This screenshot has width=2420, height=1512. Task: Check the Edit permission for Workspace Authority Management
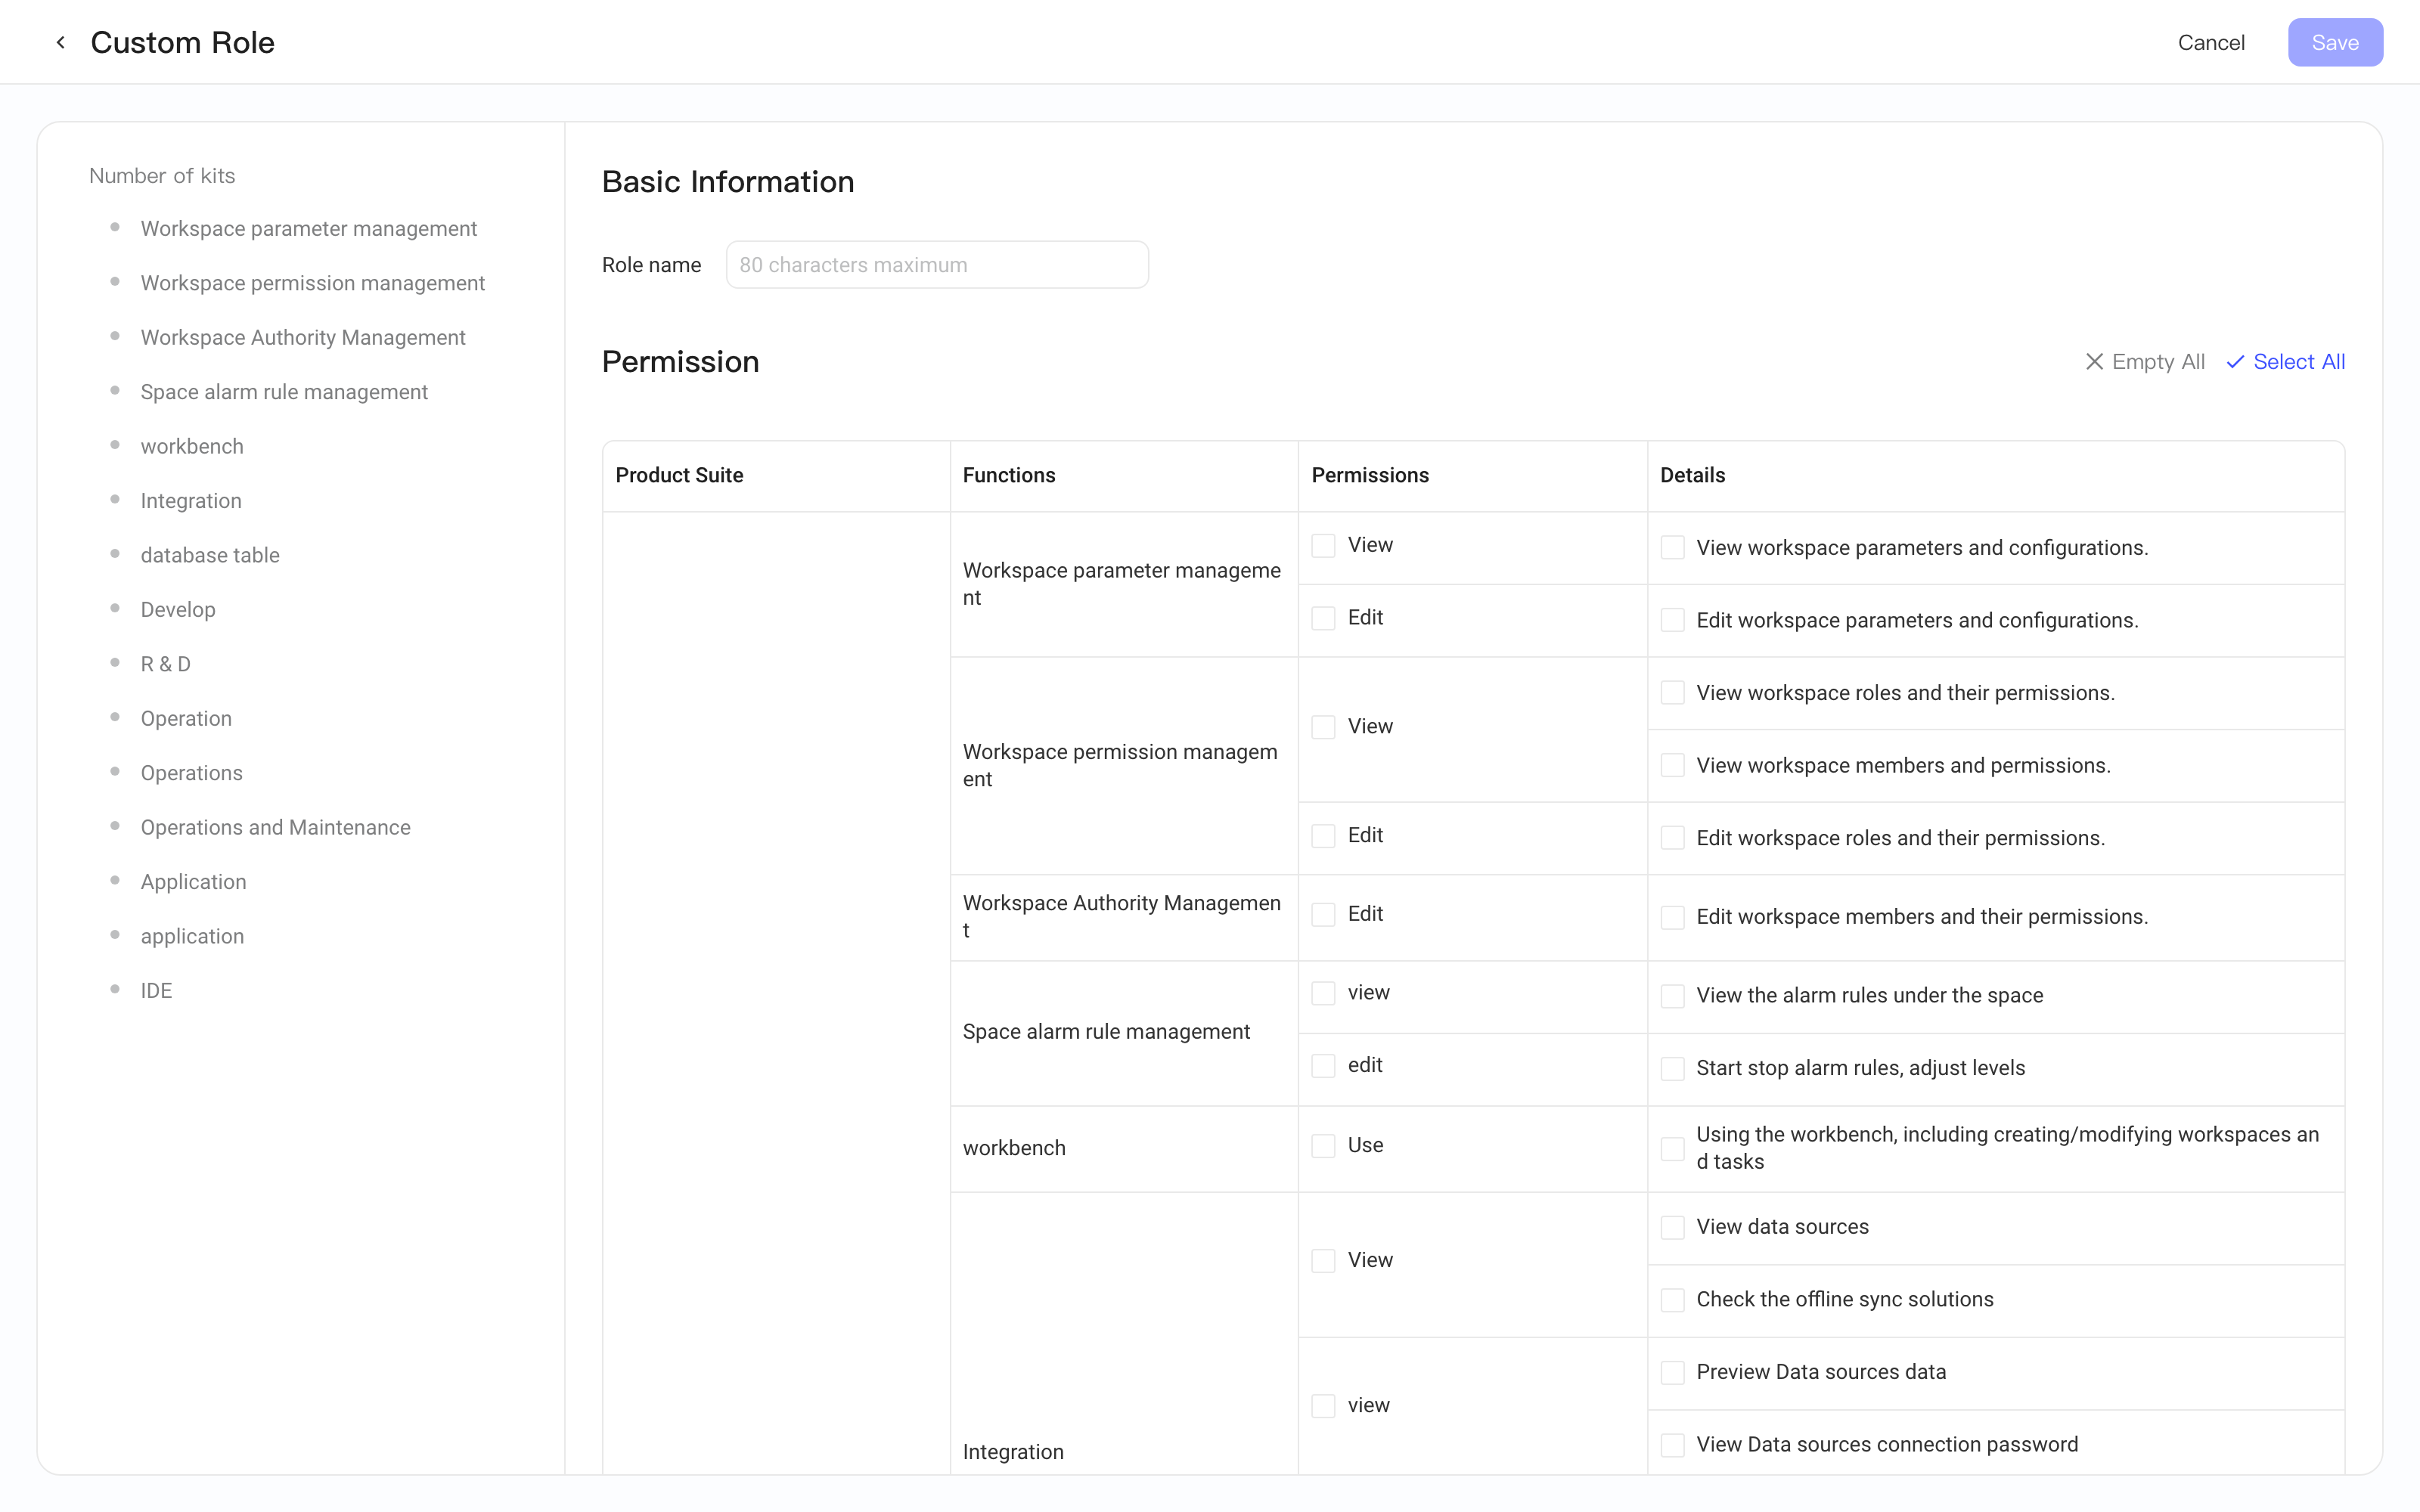click(x=1323, y=914)
